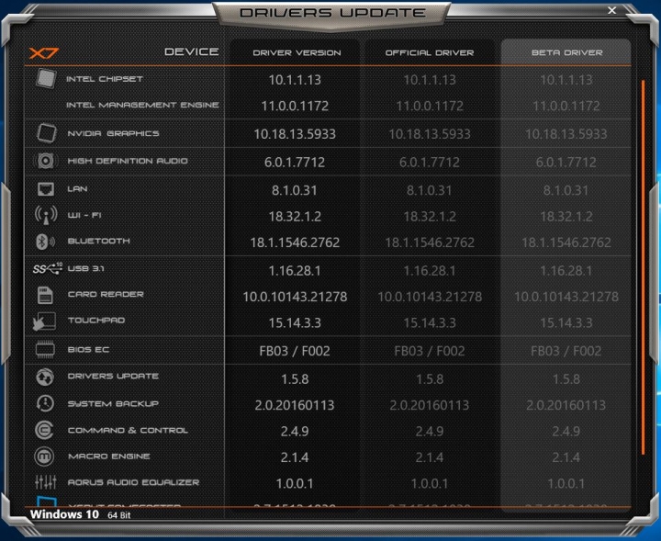Viewport: 661px width, 541px height.
Task: Click Audio official driver 6.0.1.7712
Action: (430, 162)
